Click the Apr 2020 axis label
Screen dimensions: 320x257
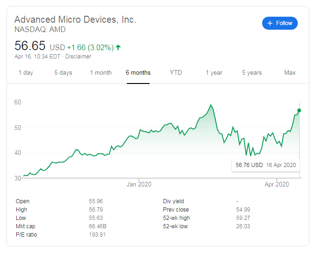pyautogui.click(x=276, y=185)
